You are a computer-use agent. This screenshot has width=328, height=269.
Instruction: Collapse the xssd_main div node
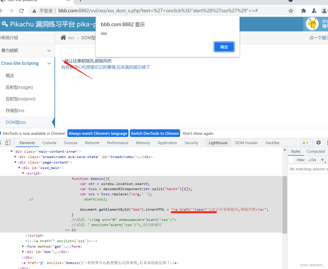coord(19,168)
